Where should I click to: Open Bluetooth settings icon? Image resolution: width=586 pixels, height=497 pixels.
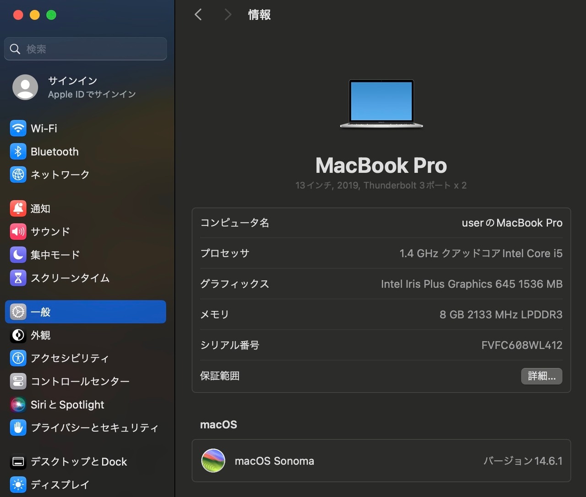pyautogui.click(x=18, y=152)
